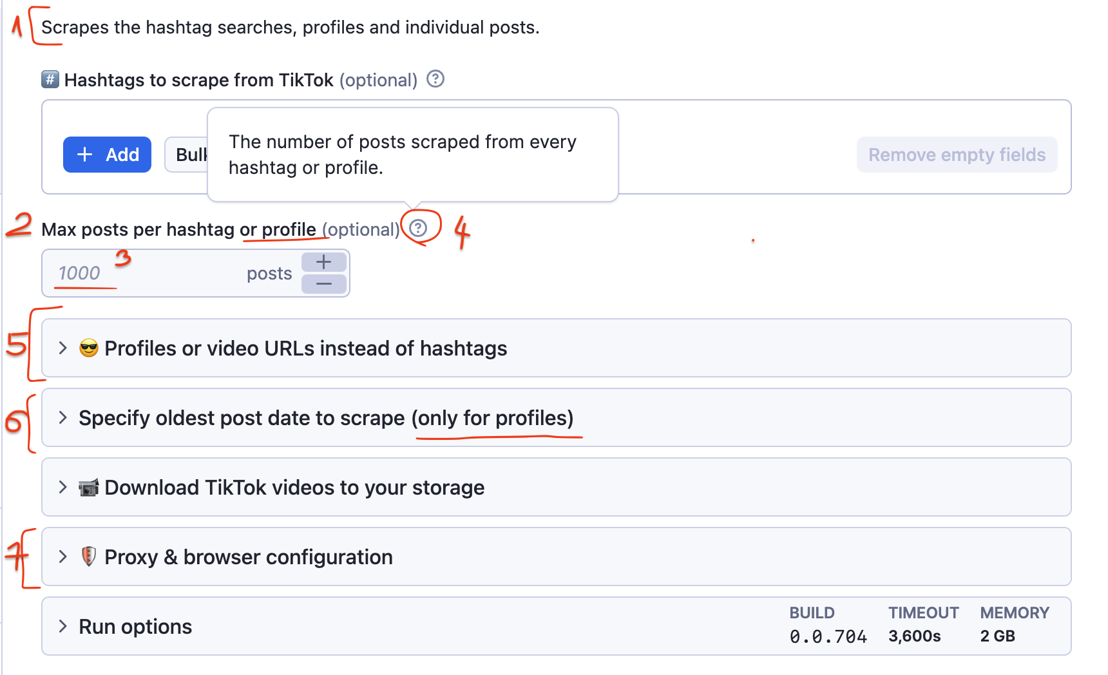Increment posts count with plus stepper
Screen dimensions: 1108x675
point(324,261)
